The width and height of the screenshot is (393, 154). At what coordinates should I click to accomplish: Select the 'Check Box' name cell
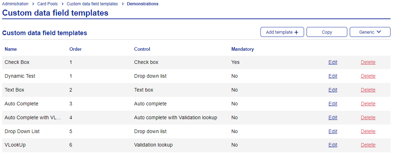(17, 62)
